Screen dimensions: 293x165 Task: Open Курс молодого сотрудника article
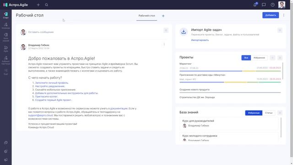[x=200, y=136]
